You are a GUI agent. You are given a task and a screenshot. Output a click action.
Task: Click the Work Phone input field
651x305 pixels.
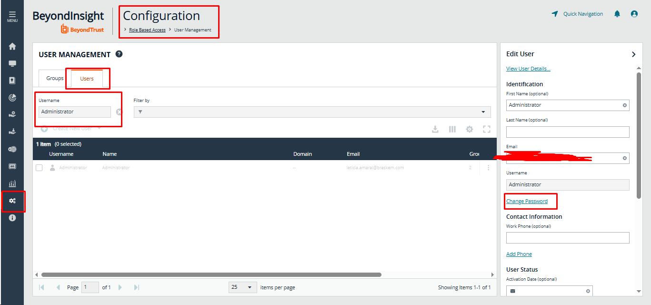tap(568, 238)
